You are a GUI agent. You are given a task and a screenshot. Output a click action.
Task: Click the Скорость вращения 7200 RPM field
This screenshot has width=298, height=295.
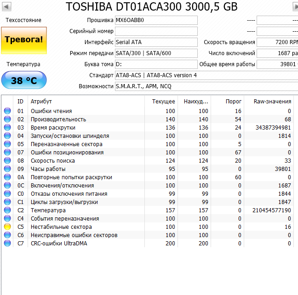pos(277,42)
